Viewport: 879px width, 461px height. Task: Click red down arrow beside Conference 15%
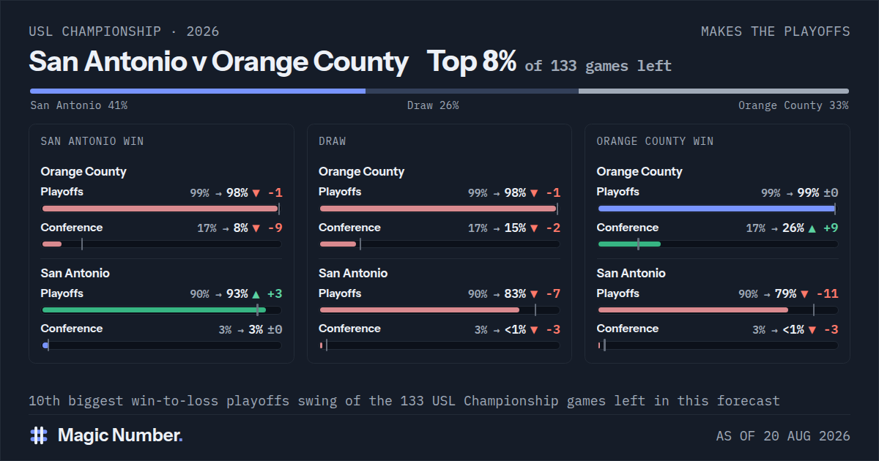pyautogui.click(x=534, y=228)
